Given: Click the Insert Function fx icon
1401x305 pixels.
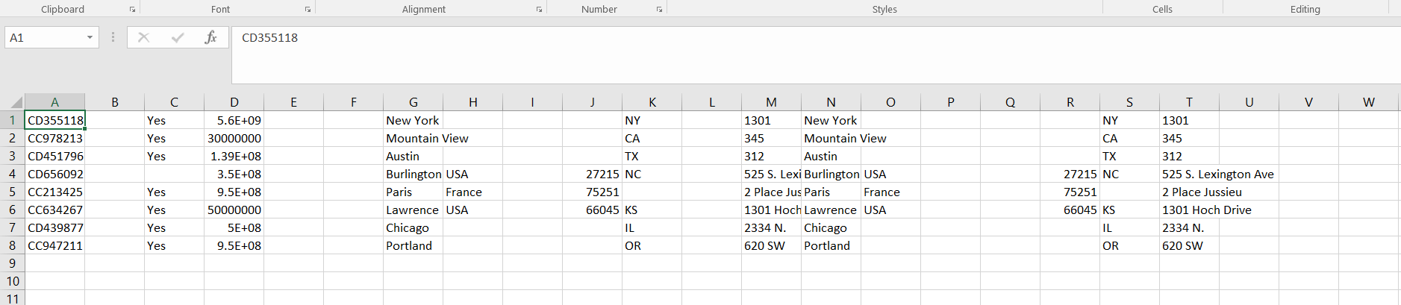Looking at the screenshot, I should tap(210, 37).
